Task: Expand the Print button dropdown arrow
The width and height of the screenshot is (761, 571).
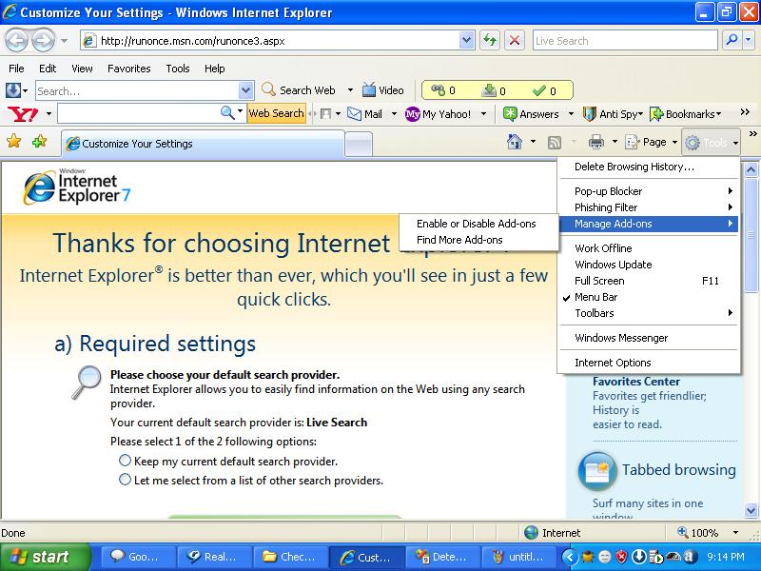Action: click(x=615, y=142)
